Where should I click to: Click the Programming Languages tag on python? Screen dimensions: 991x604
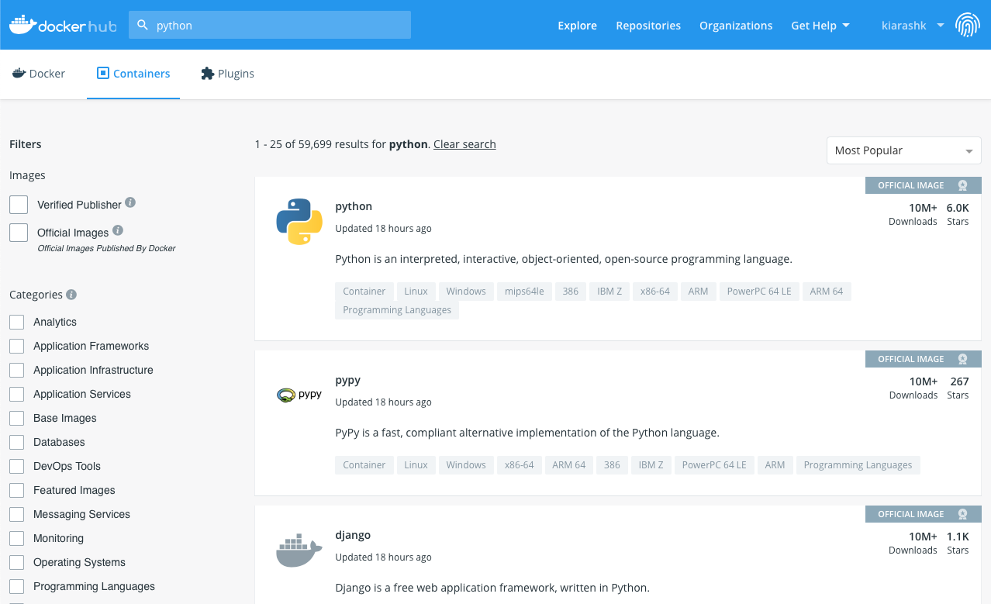(397, 310)
